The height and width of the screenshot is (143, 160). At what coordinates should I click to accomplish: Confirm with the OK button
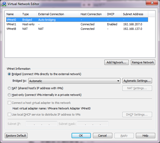tap(81, 136)
